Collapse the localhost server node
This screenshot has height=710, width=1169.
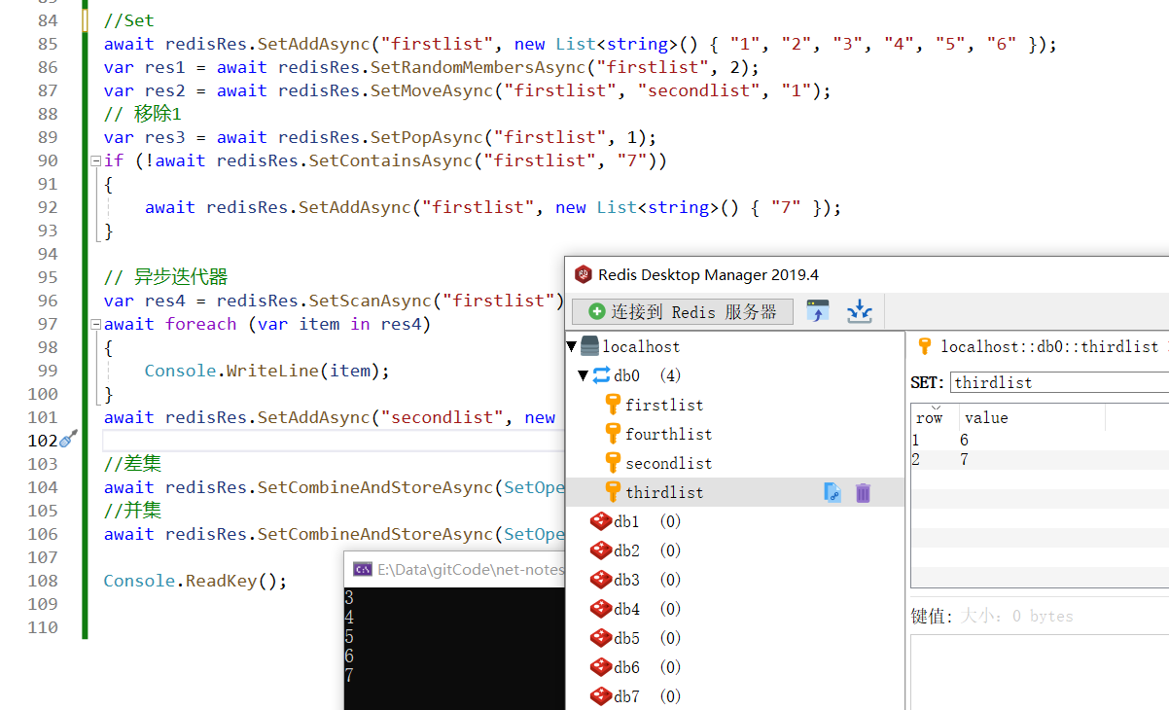pos(572,346)
